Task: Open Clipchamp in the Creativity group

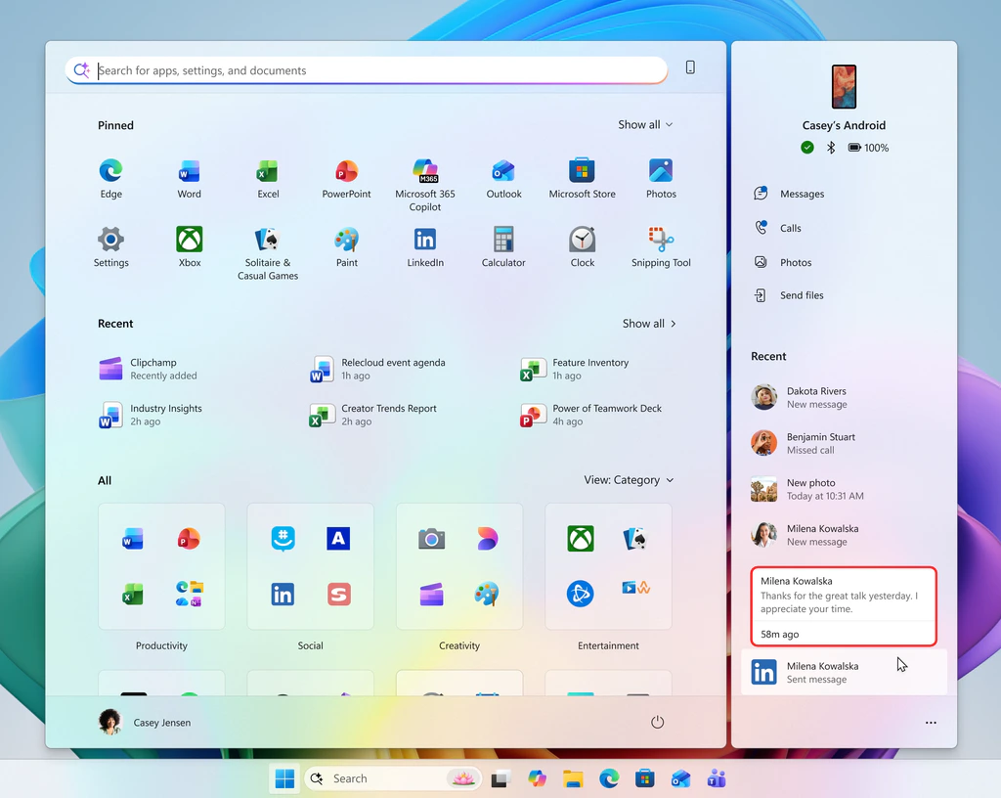Action: [431, 595]
